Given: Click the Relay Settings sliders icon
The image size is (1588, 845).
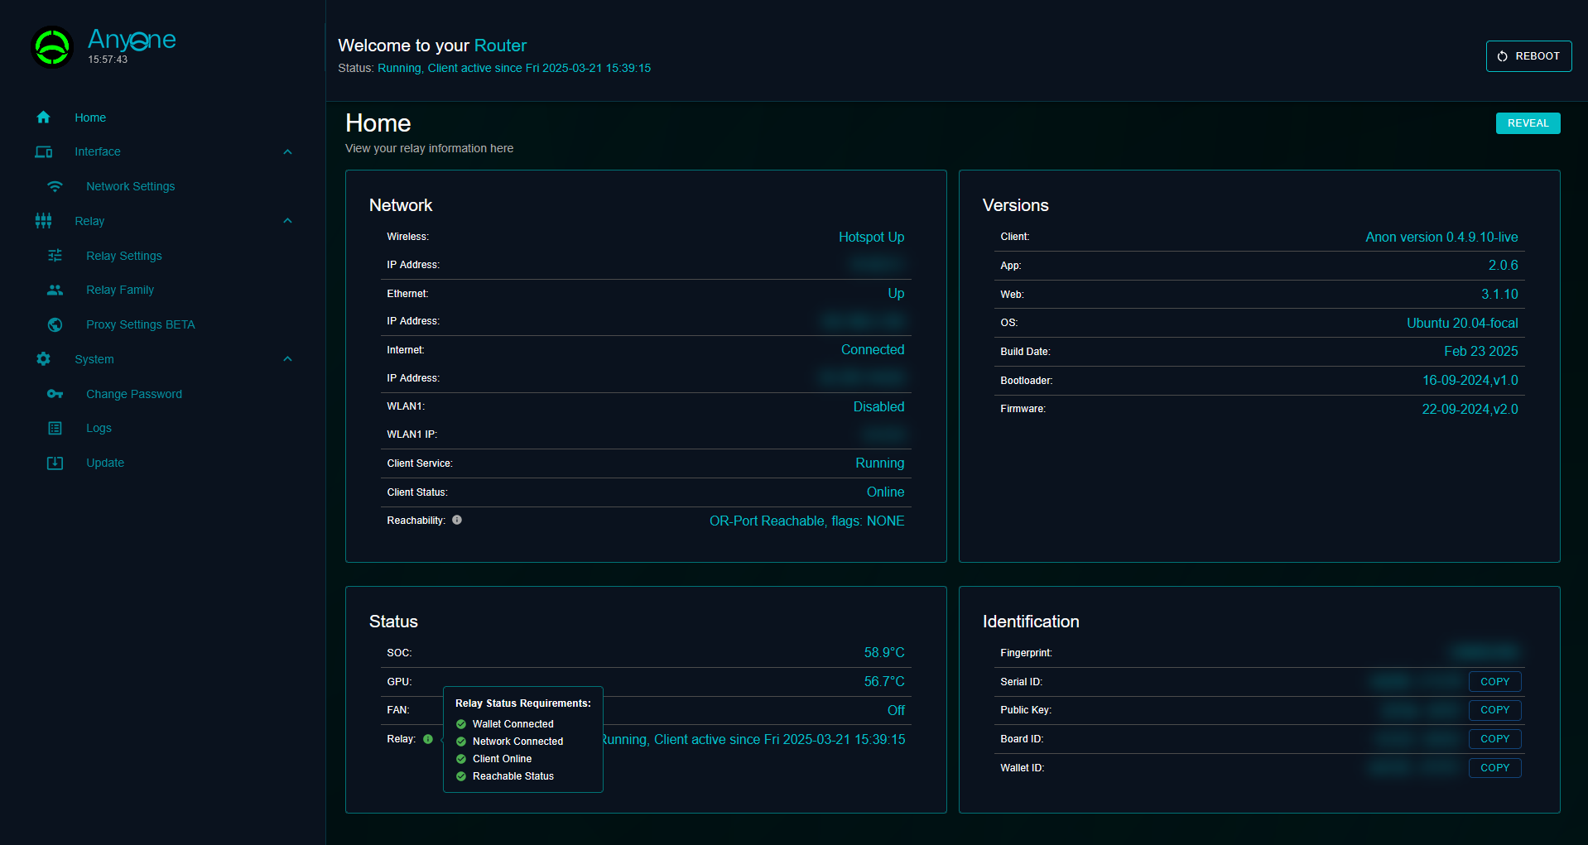Looking at the screenshot, I should [55, 256].
